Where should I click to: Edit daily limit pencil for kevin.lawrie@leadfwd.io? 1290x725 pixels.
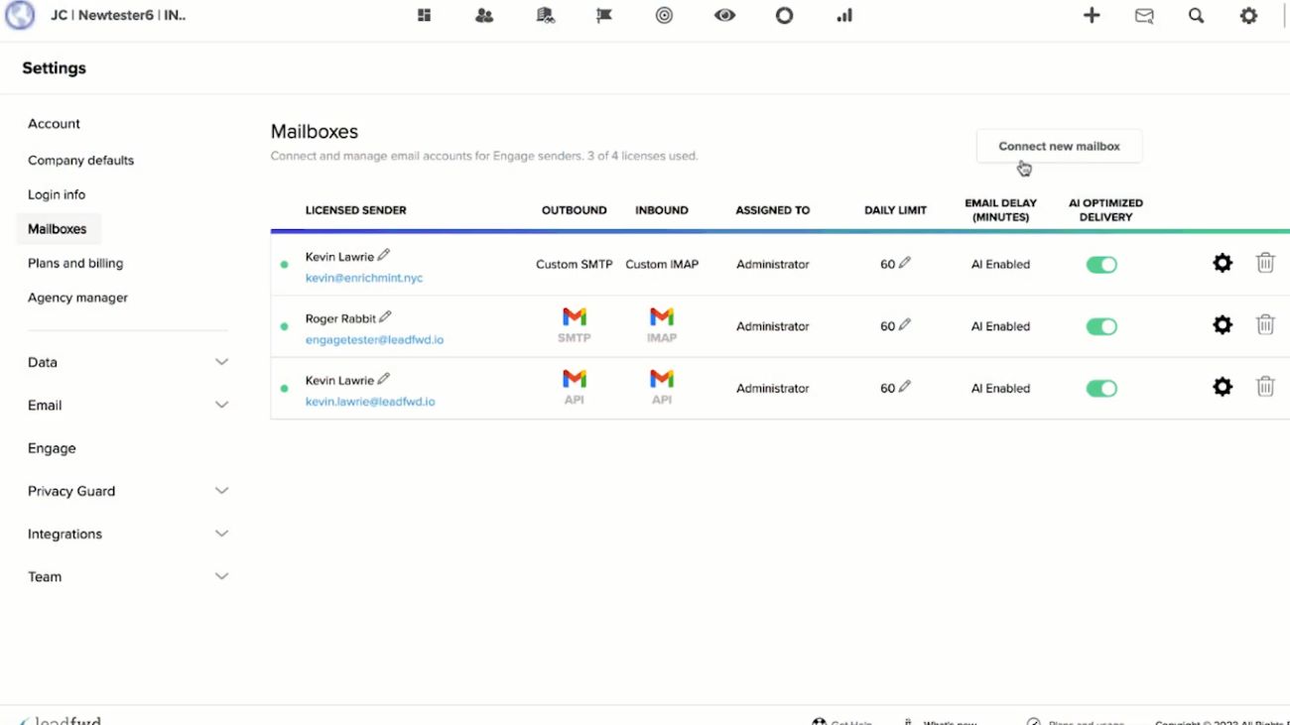(x=904, y=387)
